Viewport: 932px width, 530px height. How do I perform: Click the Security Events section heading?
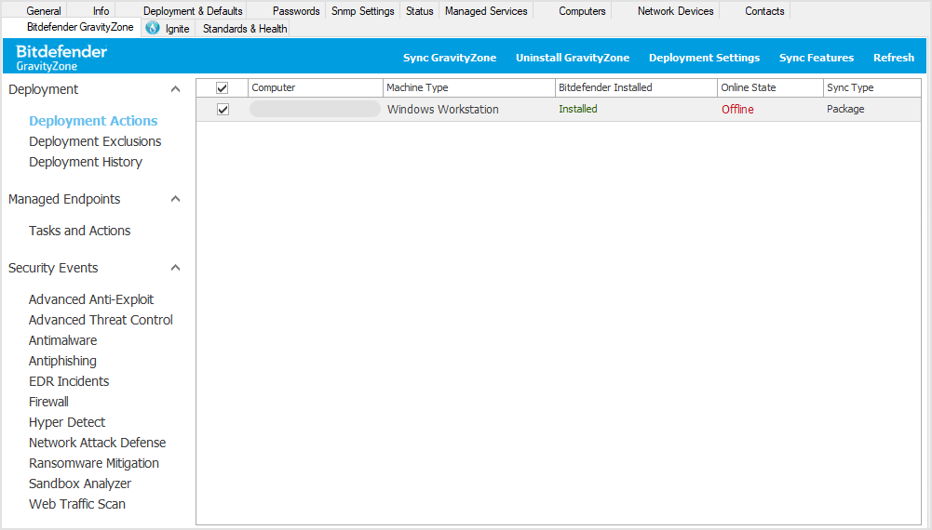coord(53,269)
